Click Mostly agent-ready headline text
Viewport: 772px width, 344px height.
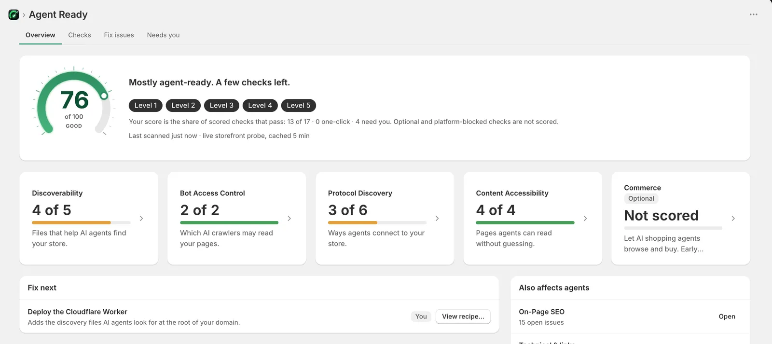click(209, 83)
